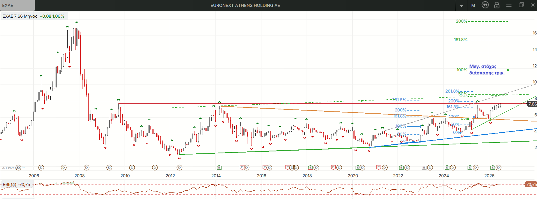Click the 2014 time axis label

pyautogui.click(x=216, y=176)
